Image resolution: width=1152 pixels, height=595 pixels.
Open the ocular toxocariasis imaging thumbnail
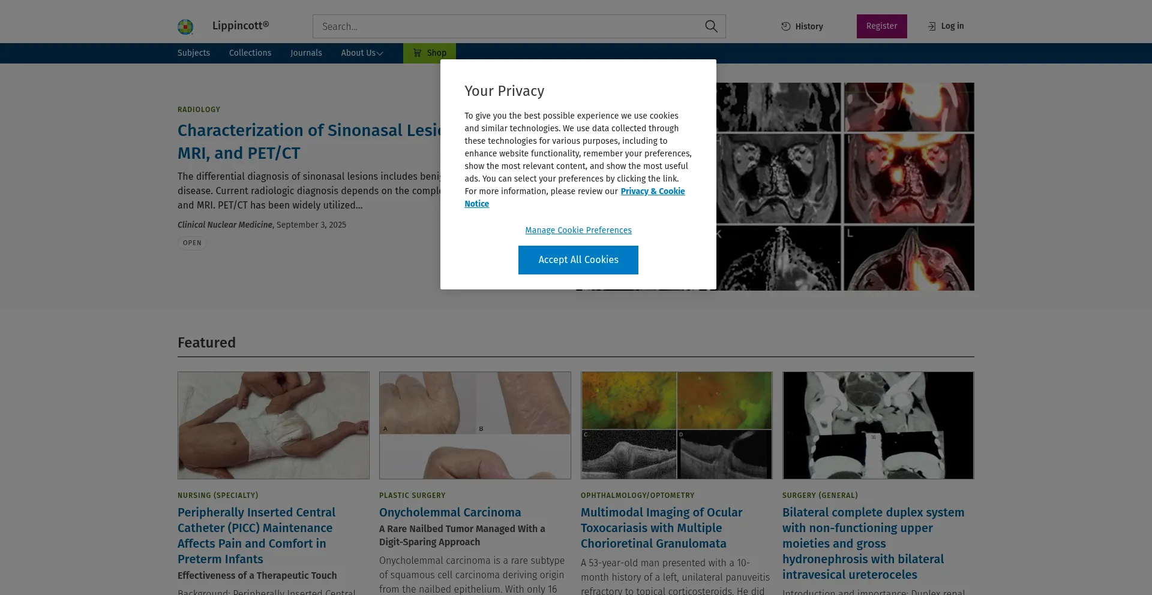click(x=677, y=425)
